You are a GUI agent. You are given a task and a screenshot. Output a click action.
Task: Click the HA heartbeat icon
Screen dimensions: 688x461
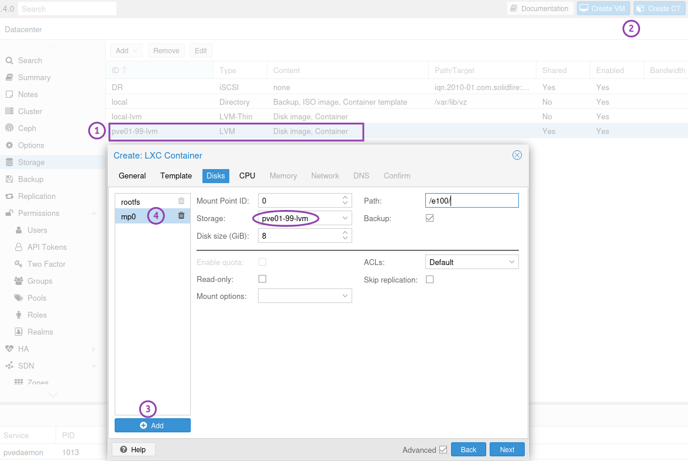[x=9, y=349]
